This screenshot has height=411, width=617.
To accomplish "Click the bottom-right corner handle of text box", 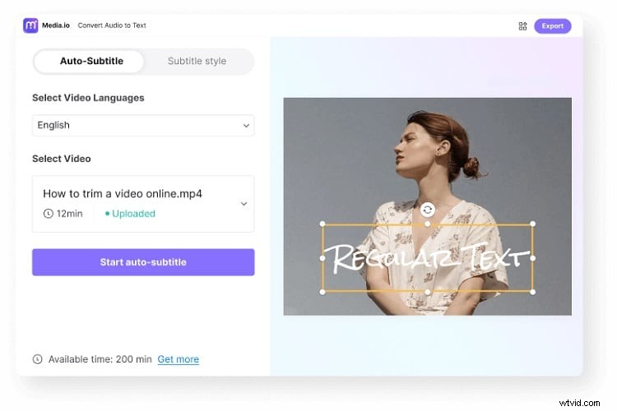I will pos(532,293).
